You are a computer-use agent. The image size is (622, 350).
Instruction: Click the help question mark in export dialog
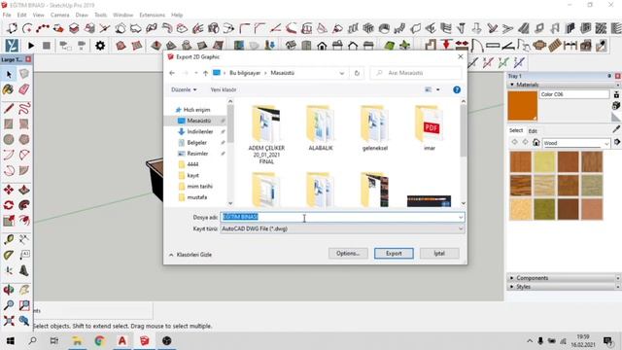coord(457,90)
